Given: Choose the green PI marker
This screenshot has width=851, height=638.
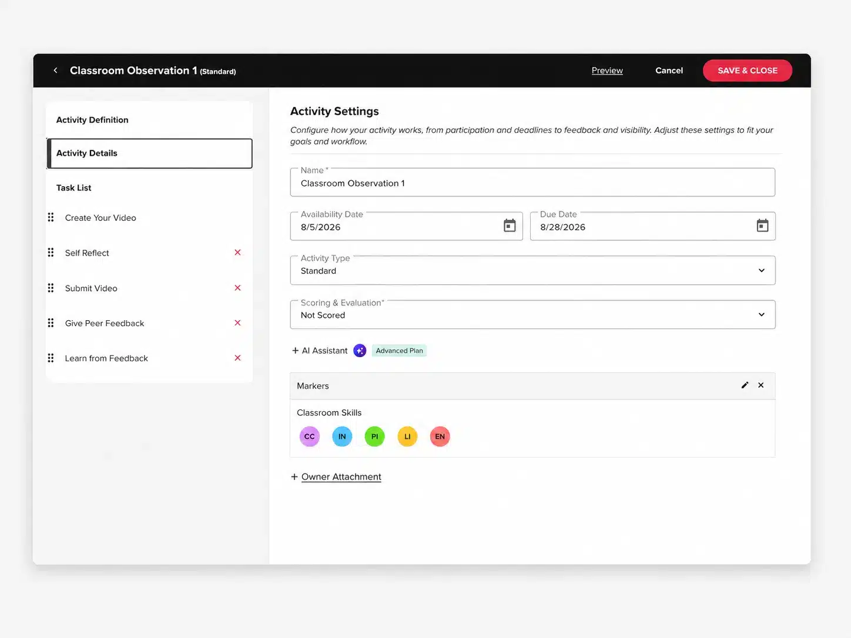Looking at the screenshot, I should point(374,436).
